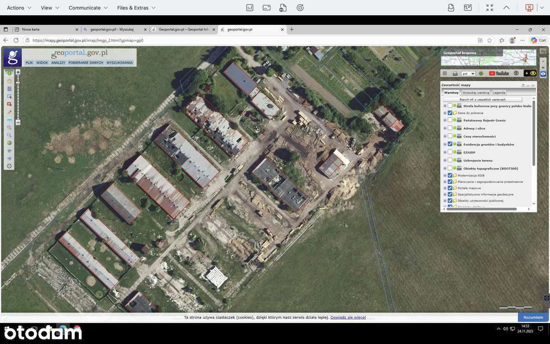Viewport: 550px width, 344px height.
Task: Click the printer icon in right toolbar
Action: click(455, 73)
